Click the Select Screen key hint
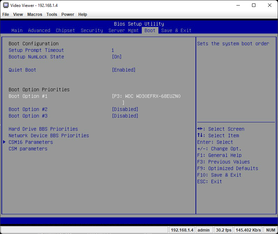The height and width of the screenshot is (234, 278). click(221, 129)
